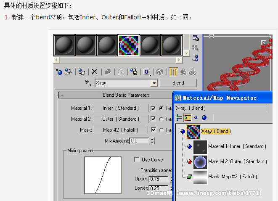
Task: Pick material with the eyedropper icon
Action: [x=88, y=82]
